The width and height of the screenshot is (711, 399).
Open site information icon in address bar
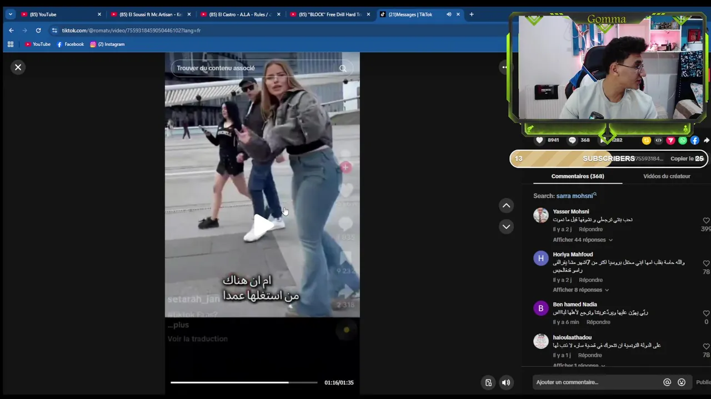click(x=54, y=30)
